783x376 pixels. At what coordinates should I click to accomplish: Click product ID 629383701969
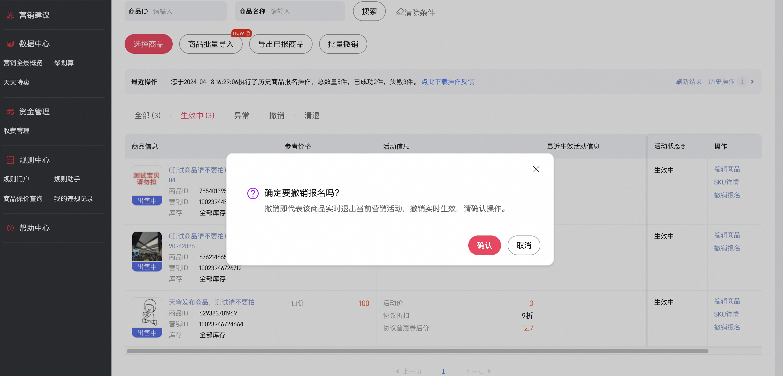(x=218, y=313)
